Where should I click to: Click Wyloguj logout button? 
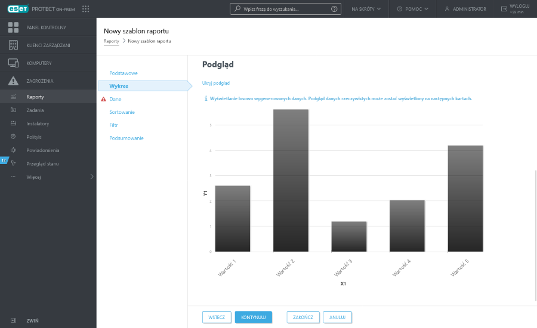tap(515, 9)
